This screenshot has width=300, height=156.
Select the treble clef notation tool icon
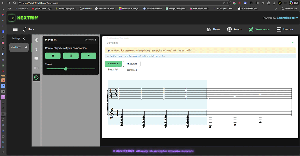click(x=36, y=49)
